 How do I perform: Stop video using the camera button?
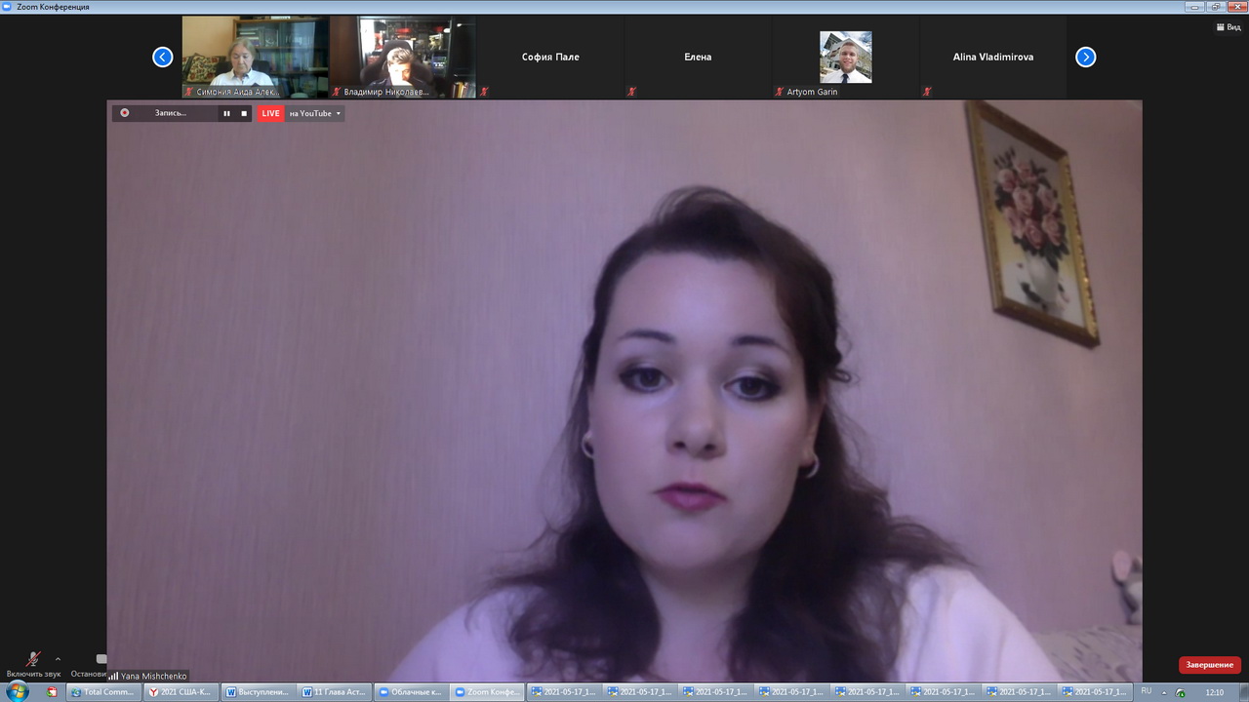click(90, 666)
